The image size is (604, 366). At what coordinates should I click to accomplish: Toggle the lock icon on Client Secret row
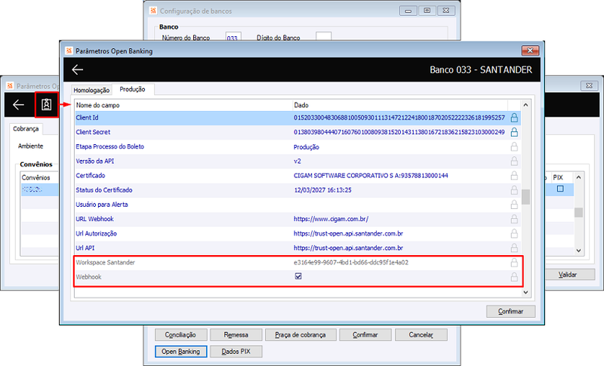514,132
